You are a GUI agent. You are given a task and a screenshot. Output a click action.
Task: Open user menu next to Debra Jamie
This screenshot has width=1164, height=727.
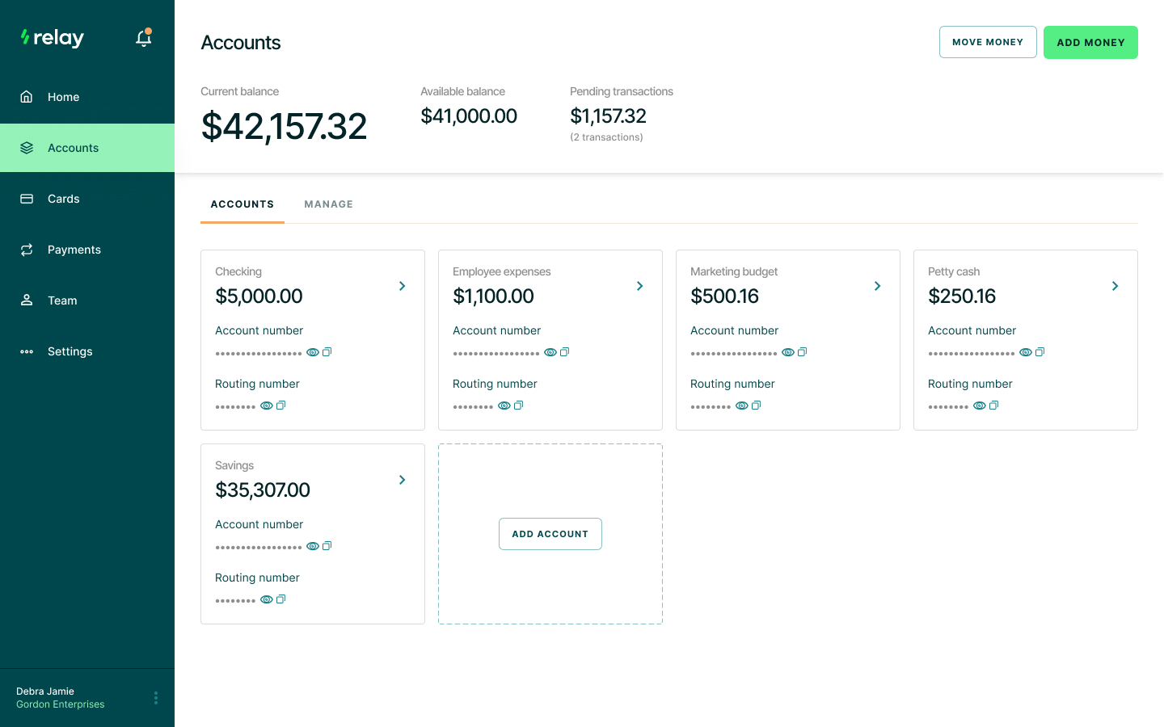(x=156, y=698)
